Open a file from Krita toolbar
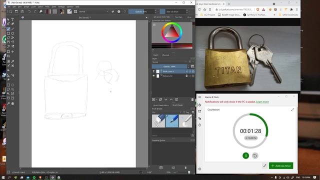The width and height of the screenshot is (320, 180). 16,11
